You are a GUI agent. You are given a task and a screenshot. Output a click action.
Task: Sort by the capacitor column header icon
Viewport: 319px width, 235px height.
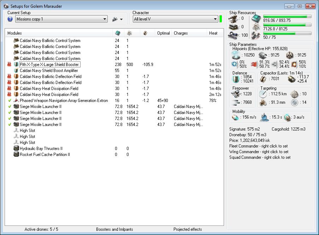[145, 33]
